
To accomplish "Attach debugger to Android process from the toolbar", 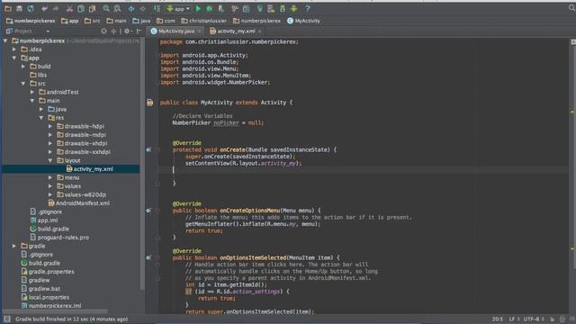I will click(220, 8).
